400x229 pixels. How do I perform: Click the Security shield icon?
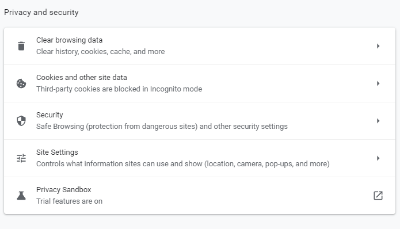tap(21, 121)
